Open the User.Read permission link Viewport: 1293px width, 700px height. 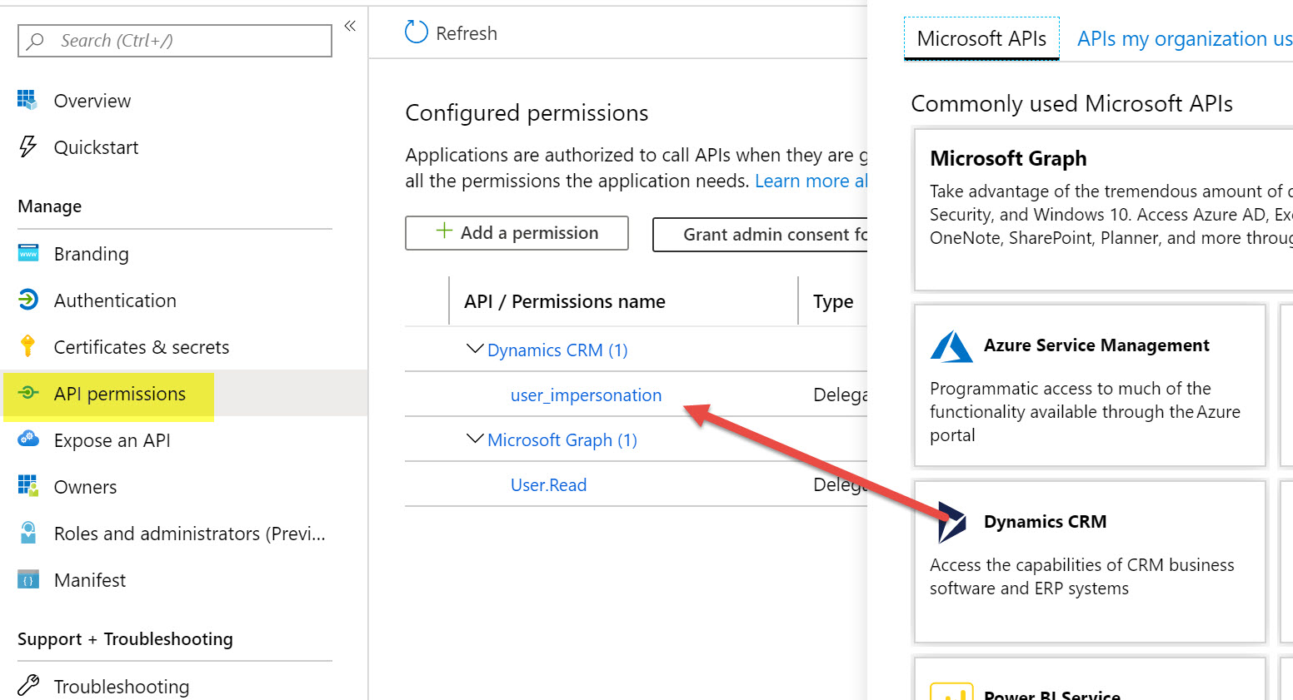(548, 485)
